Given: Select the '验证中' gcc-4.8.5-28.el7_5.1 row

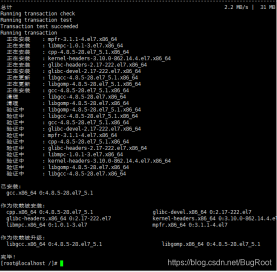Looking at the screenshot, I should tap(68, 122).
